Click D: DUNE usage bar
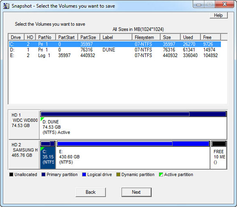The width and height of the screenshot is (237, 207). click(133, 114)
